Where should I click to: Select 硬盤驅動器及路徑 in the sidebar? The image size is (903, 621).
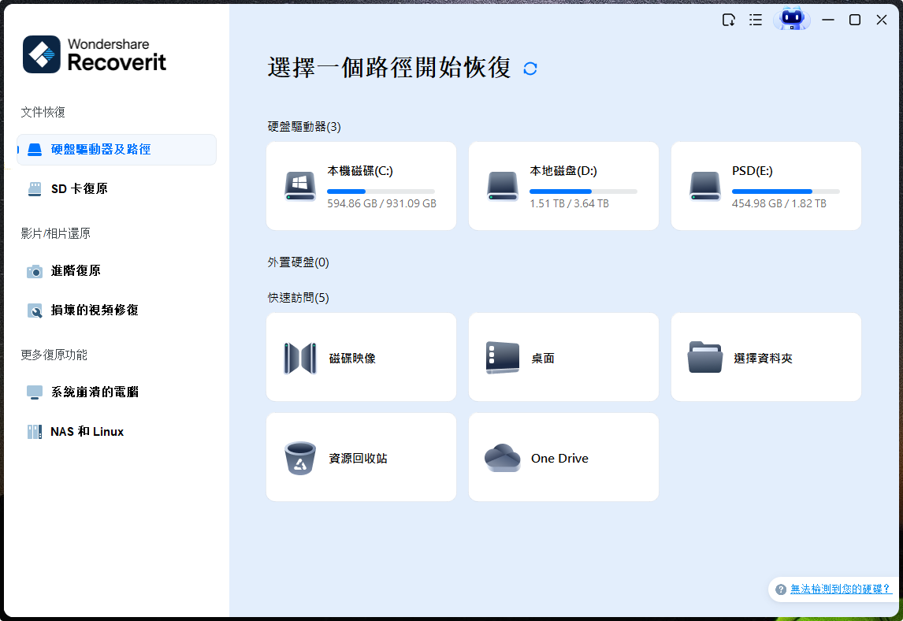tap(117, 150)
